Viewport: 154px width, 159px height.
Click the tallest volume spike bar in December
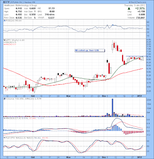113,108
